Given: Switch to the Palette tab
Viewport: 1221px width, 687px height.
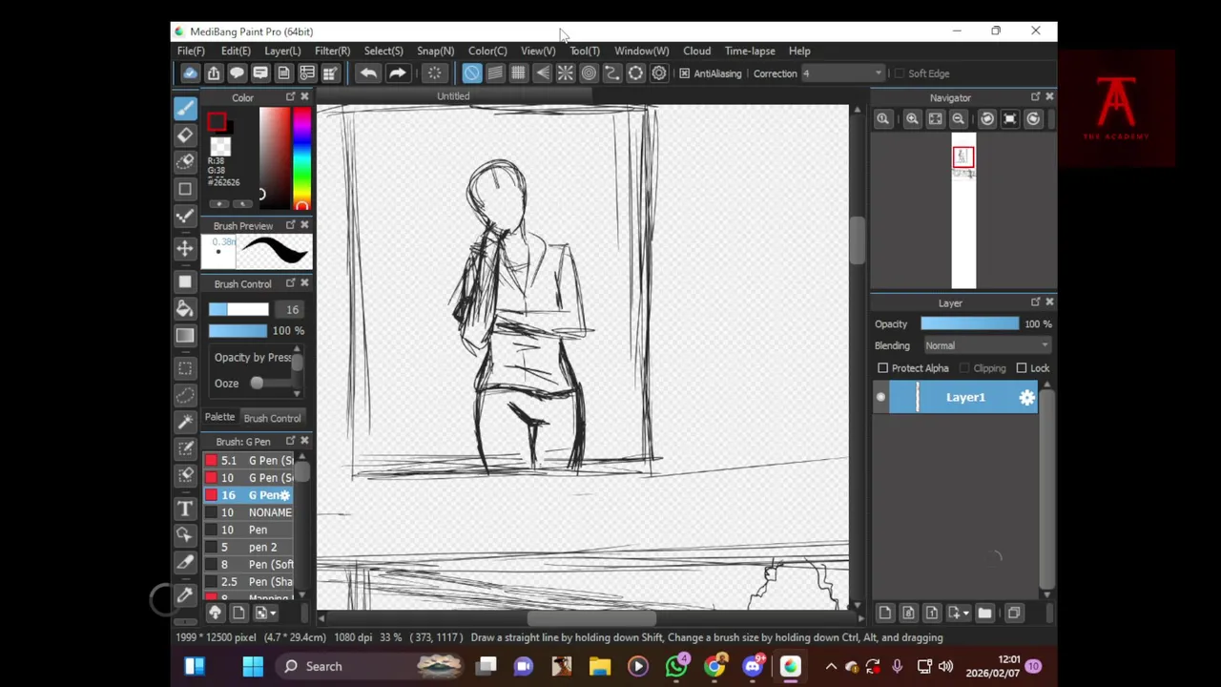Looking at the screenshot, I should point(219,417).
